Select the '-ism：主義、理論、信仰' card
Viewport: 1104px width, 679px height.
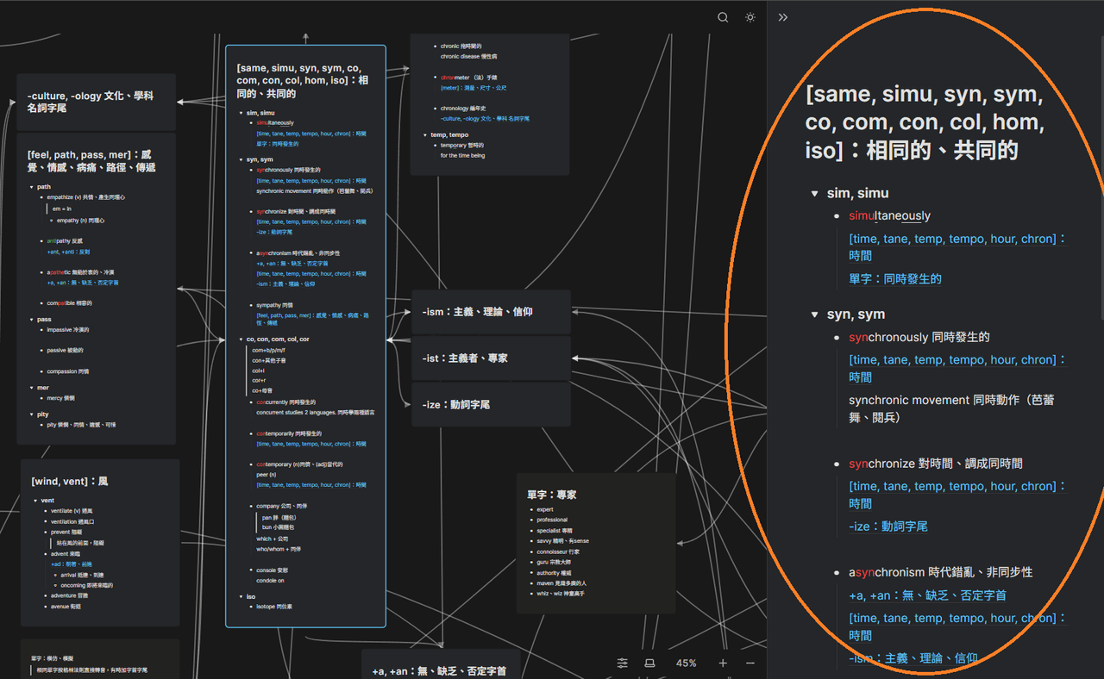(491, 312)
